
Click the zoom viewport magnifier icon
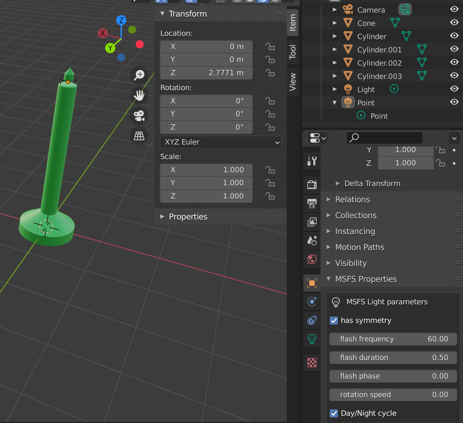point(139,75)
